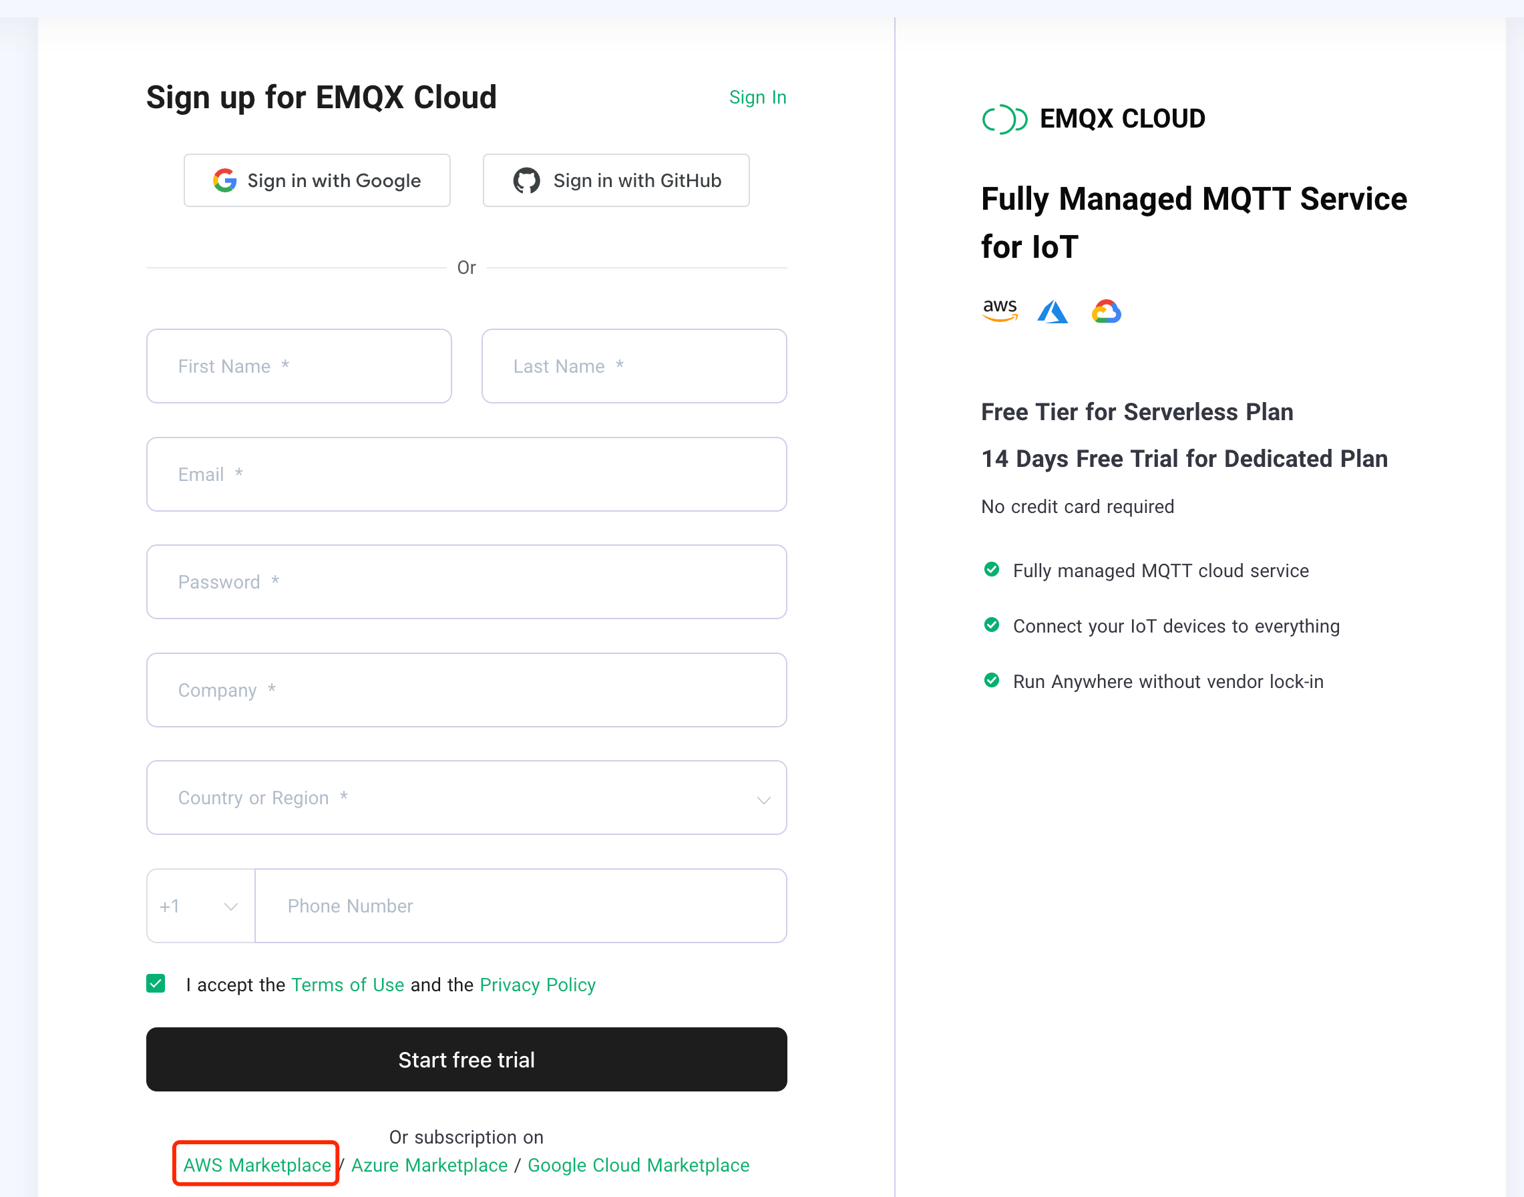Click green checkmark beside Run Anywhere
The image size is (1524, 1197).
tap(992, 680)
